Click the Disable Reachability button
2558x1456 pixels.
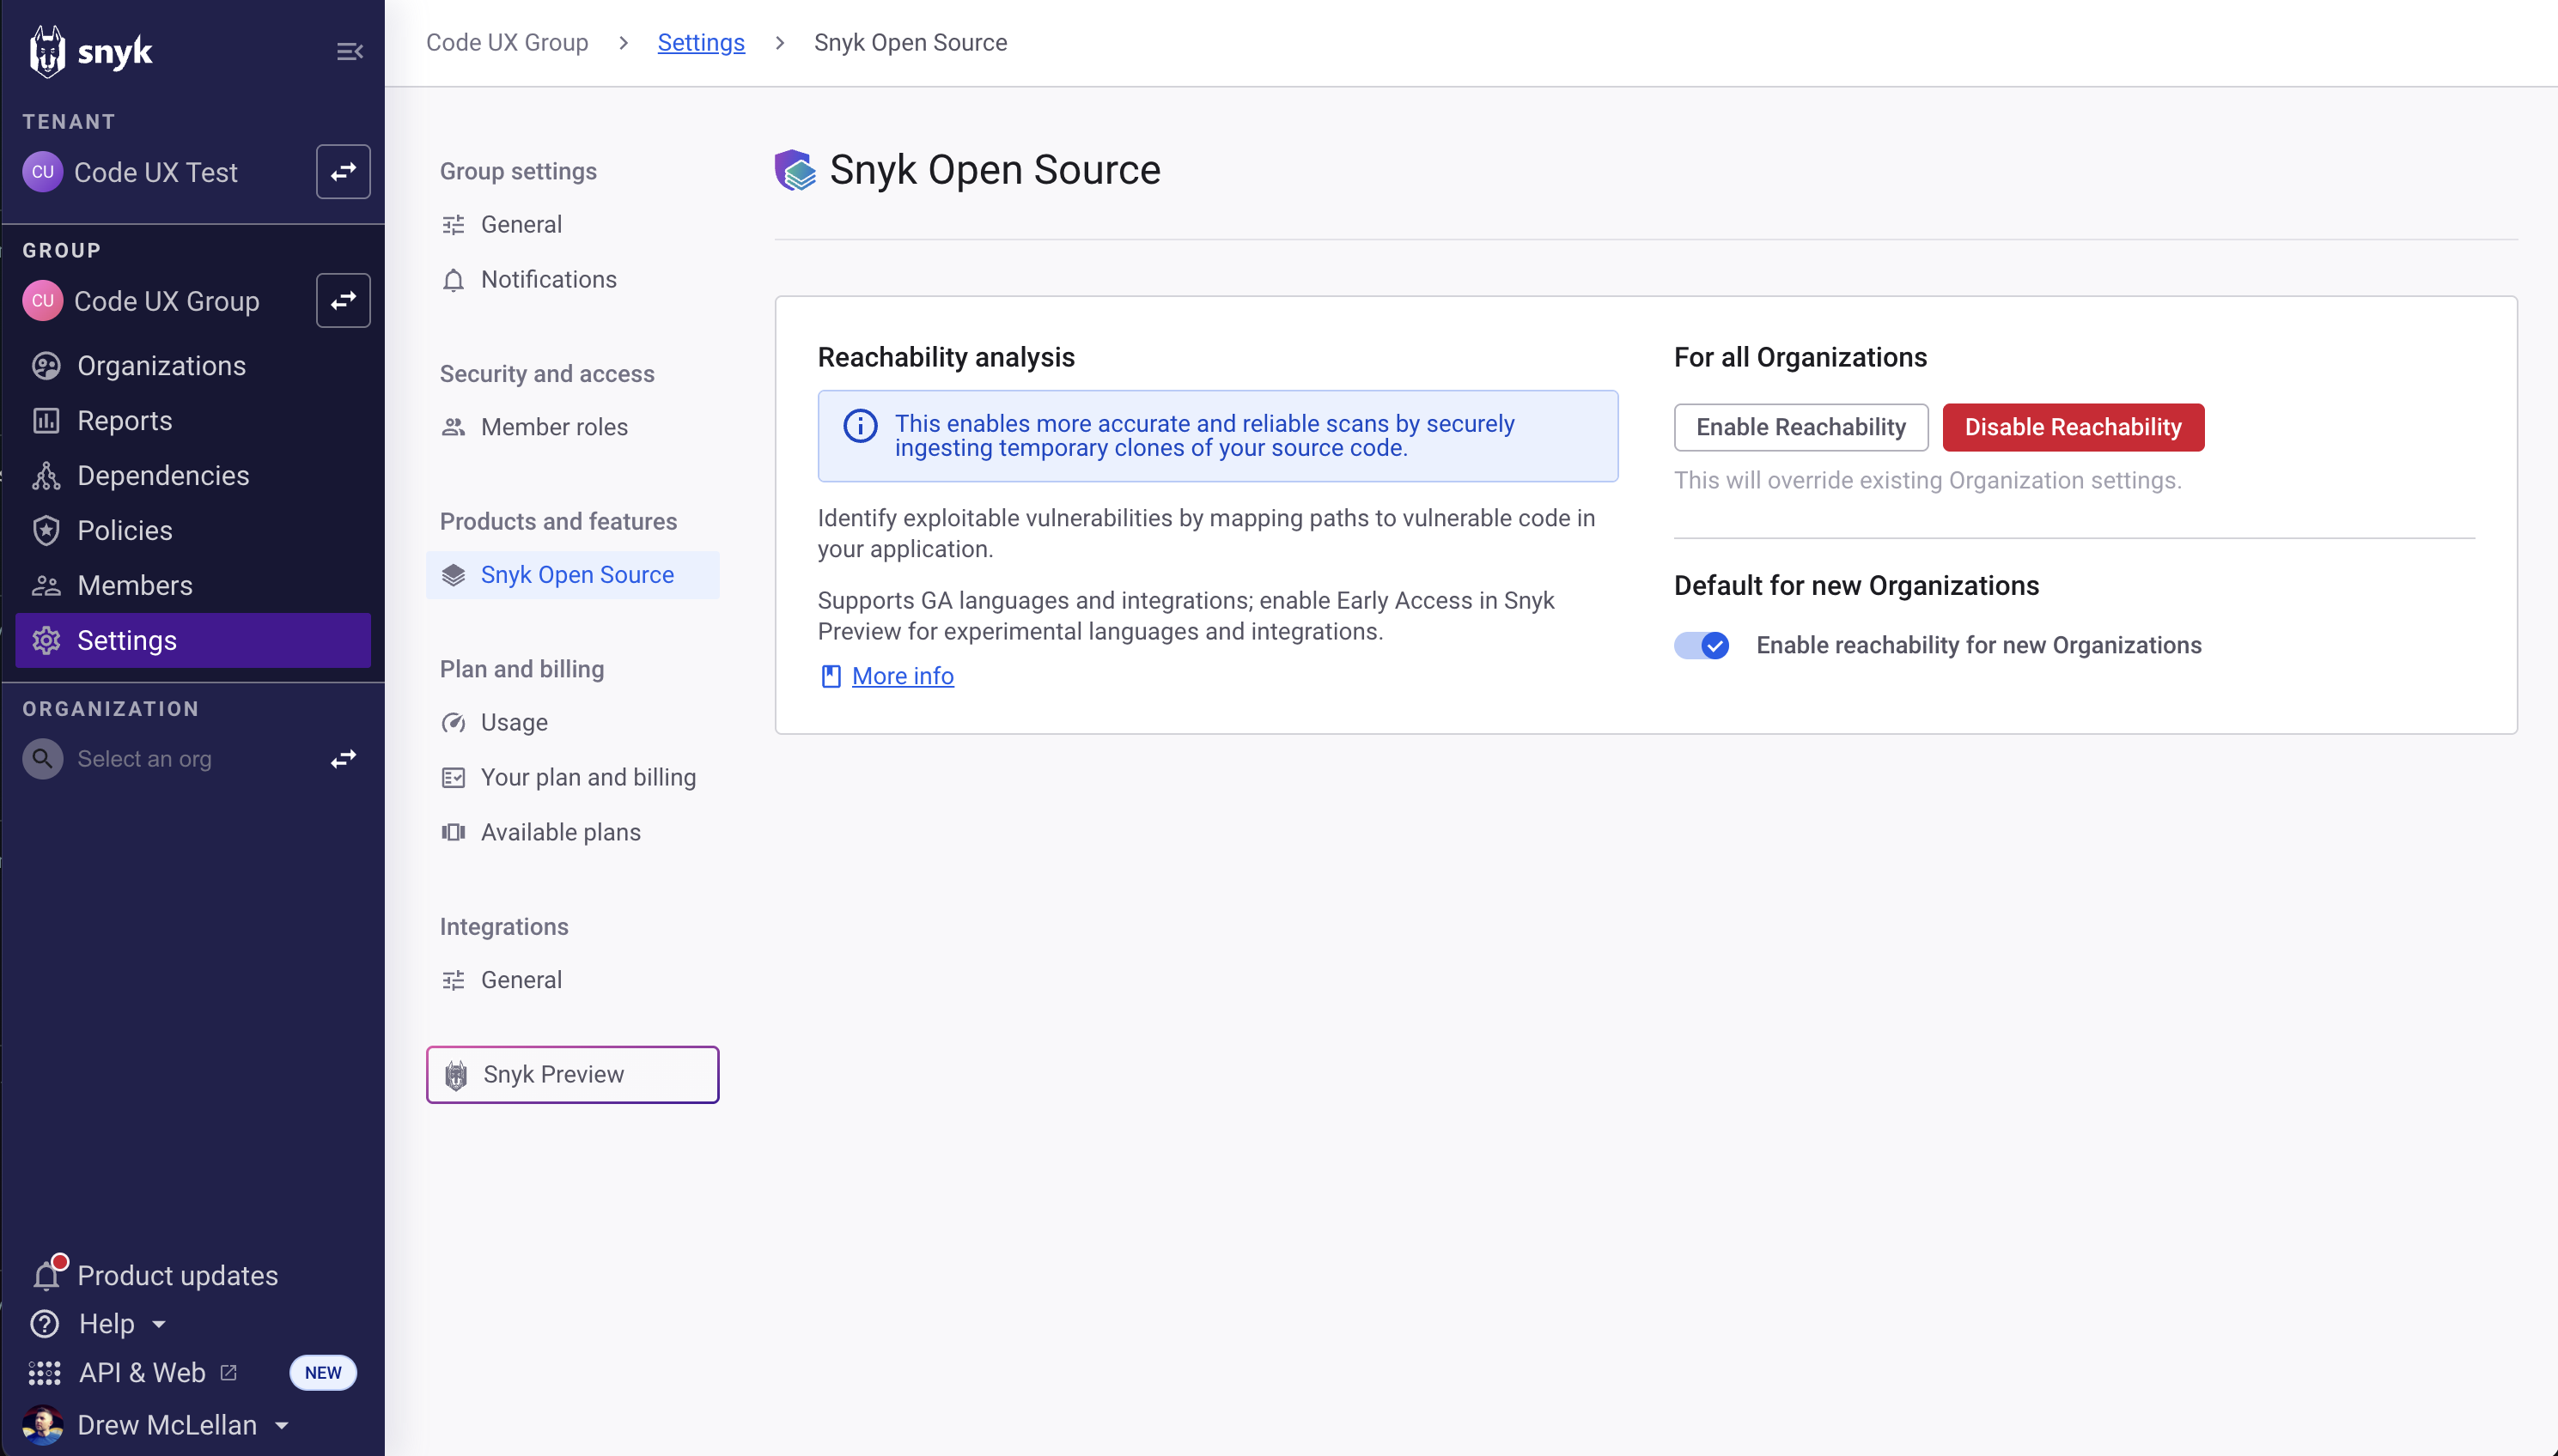point(2072,427)
